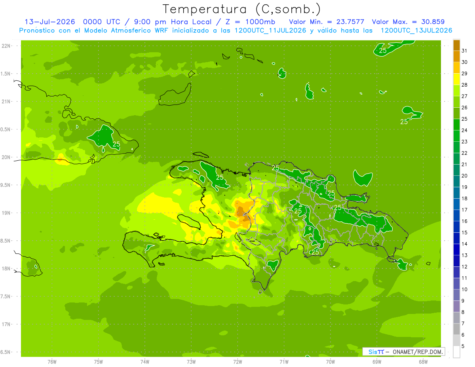Pick the yellow legend band between 28 and 29
The width and height of the screenshot is (475, 367).
pyautogui.click(x=456, y=79)
